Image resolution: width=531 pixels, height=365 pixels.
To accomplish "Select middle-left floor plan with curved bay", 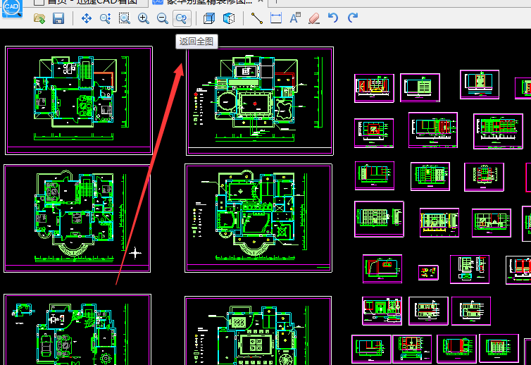I will tap(77, 218).
